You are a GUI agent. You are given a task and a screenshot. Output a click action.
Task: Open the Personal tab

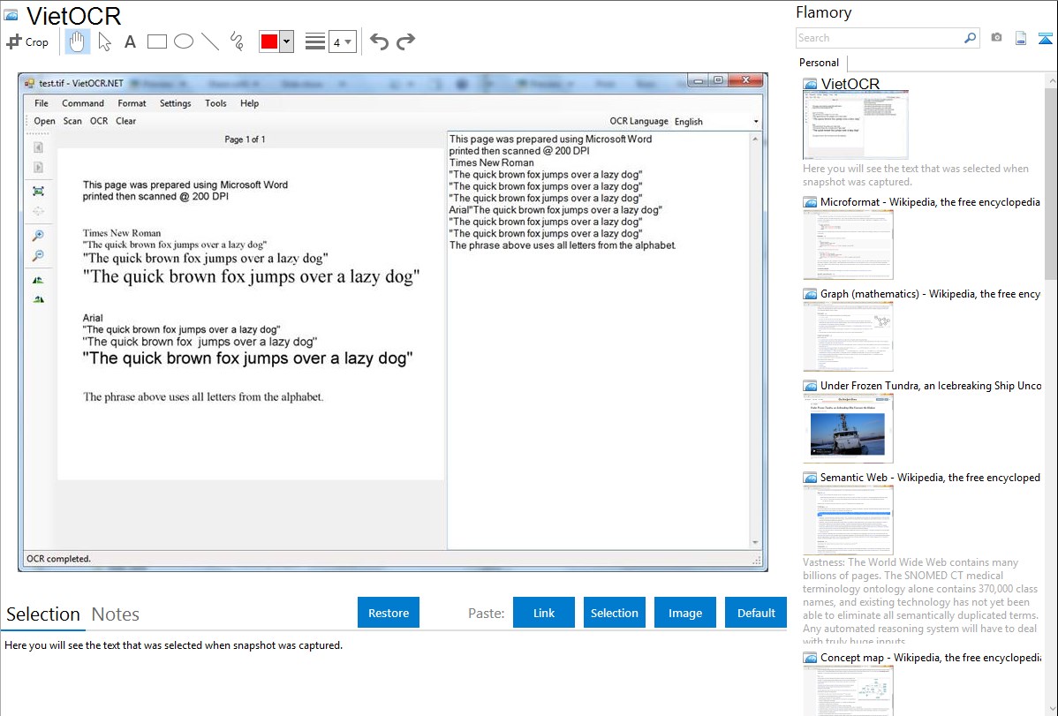point(819,63)
